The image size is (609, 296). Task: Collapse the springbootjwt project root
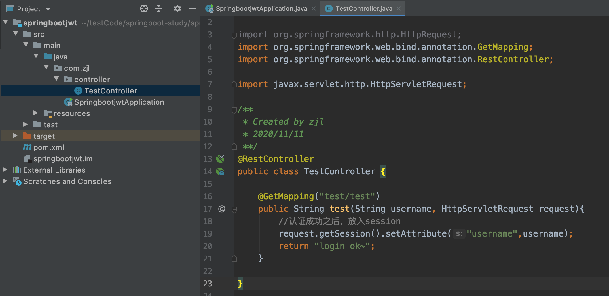click(5, 22)
